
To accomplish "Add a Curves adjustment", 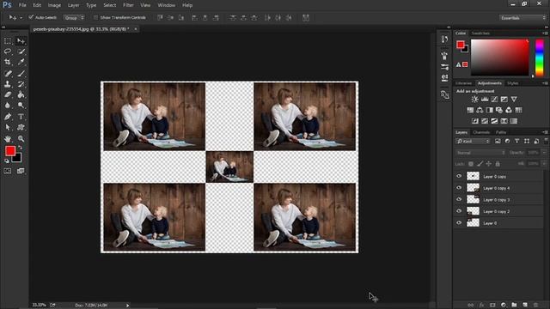I will coord(494,100).
